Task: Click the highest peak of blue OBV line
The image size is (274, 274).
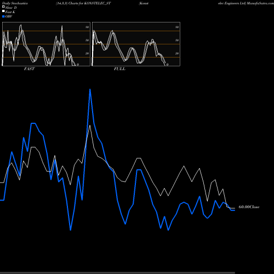Action: tap(90, 89)
